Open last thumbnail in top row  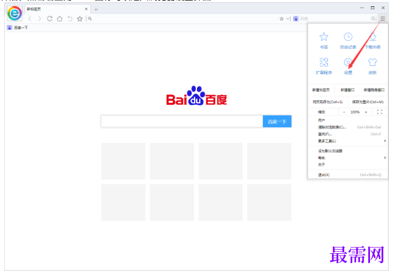click(269, 161)
